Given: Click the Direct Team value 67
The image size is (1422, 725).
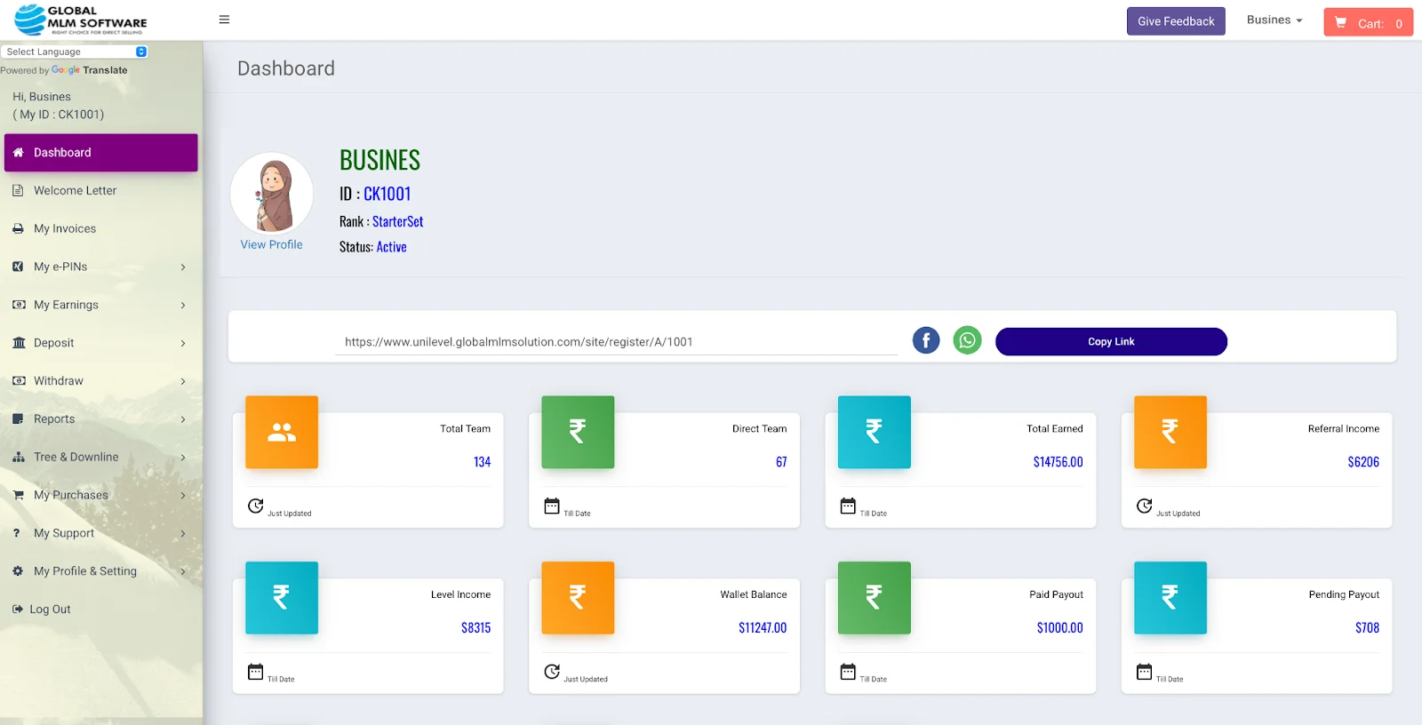Looking at the screenshot, I should tap(781, 462).
